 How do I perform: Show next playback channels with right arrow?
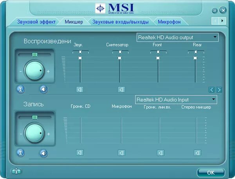[x=219, y=90]
